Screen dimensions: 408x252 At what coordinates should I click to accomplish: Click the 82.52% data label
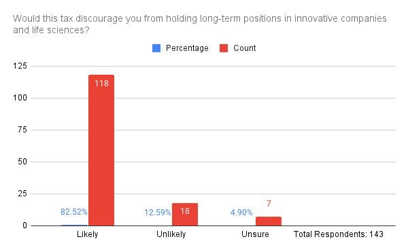coord(74,212)
